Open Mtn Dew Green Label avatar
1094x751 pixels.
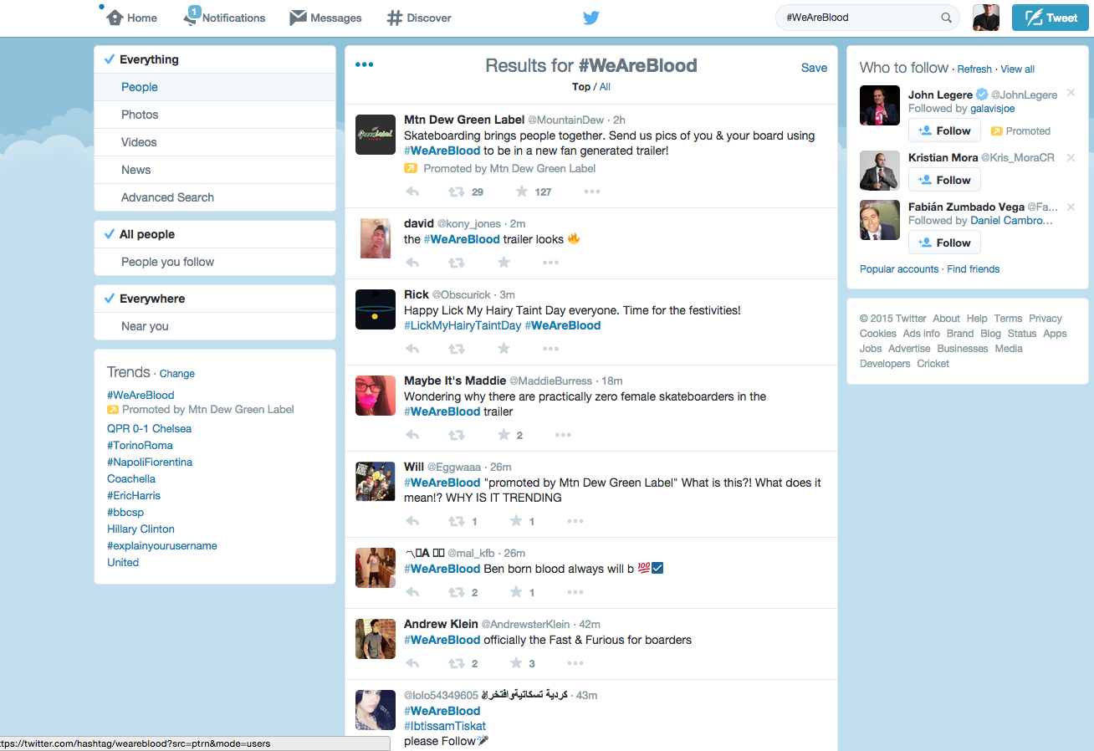point(376,135)
